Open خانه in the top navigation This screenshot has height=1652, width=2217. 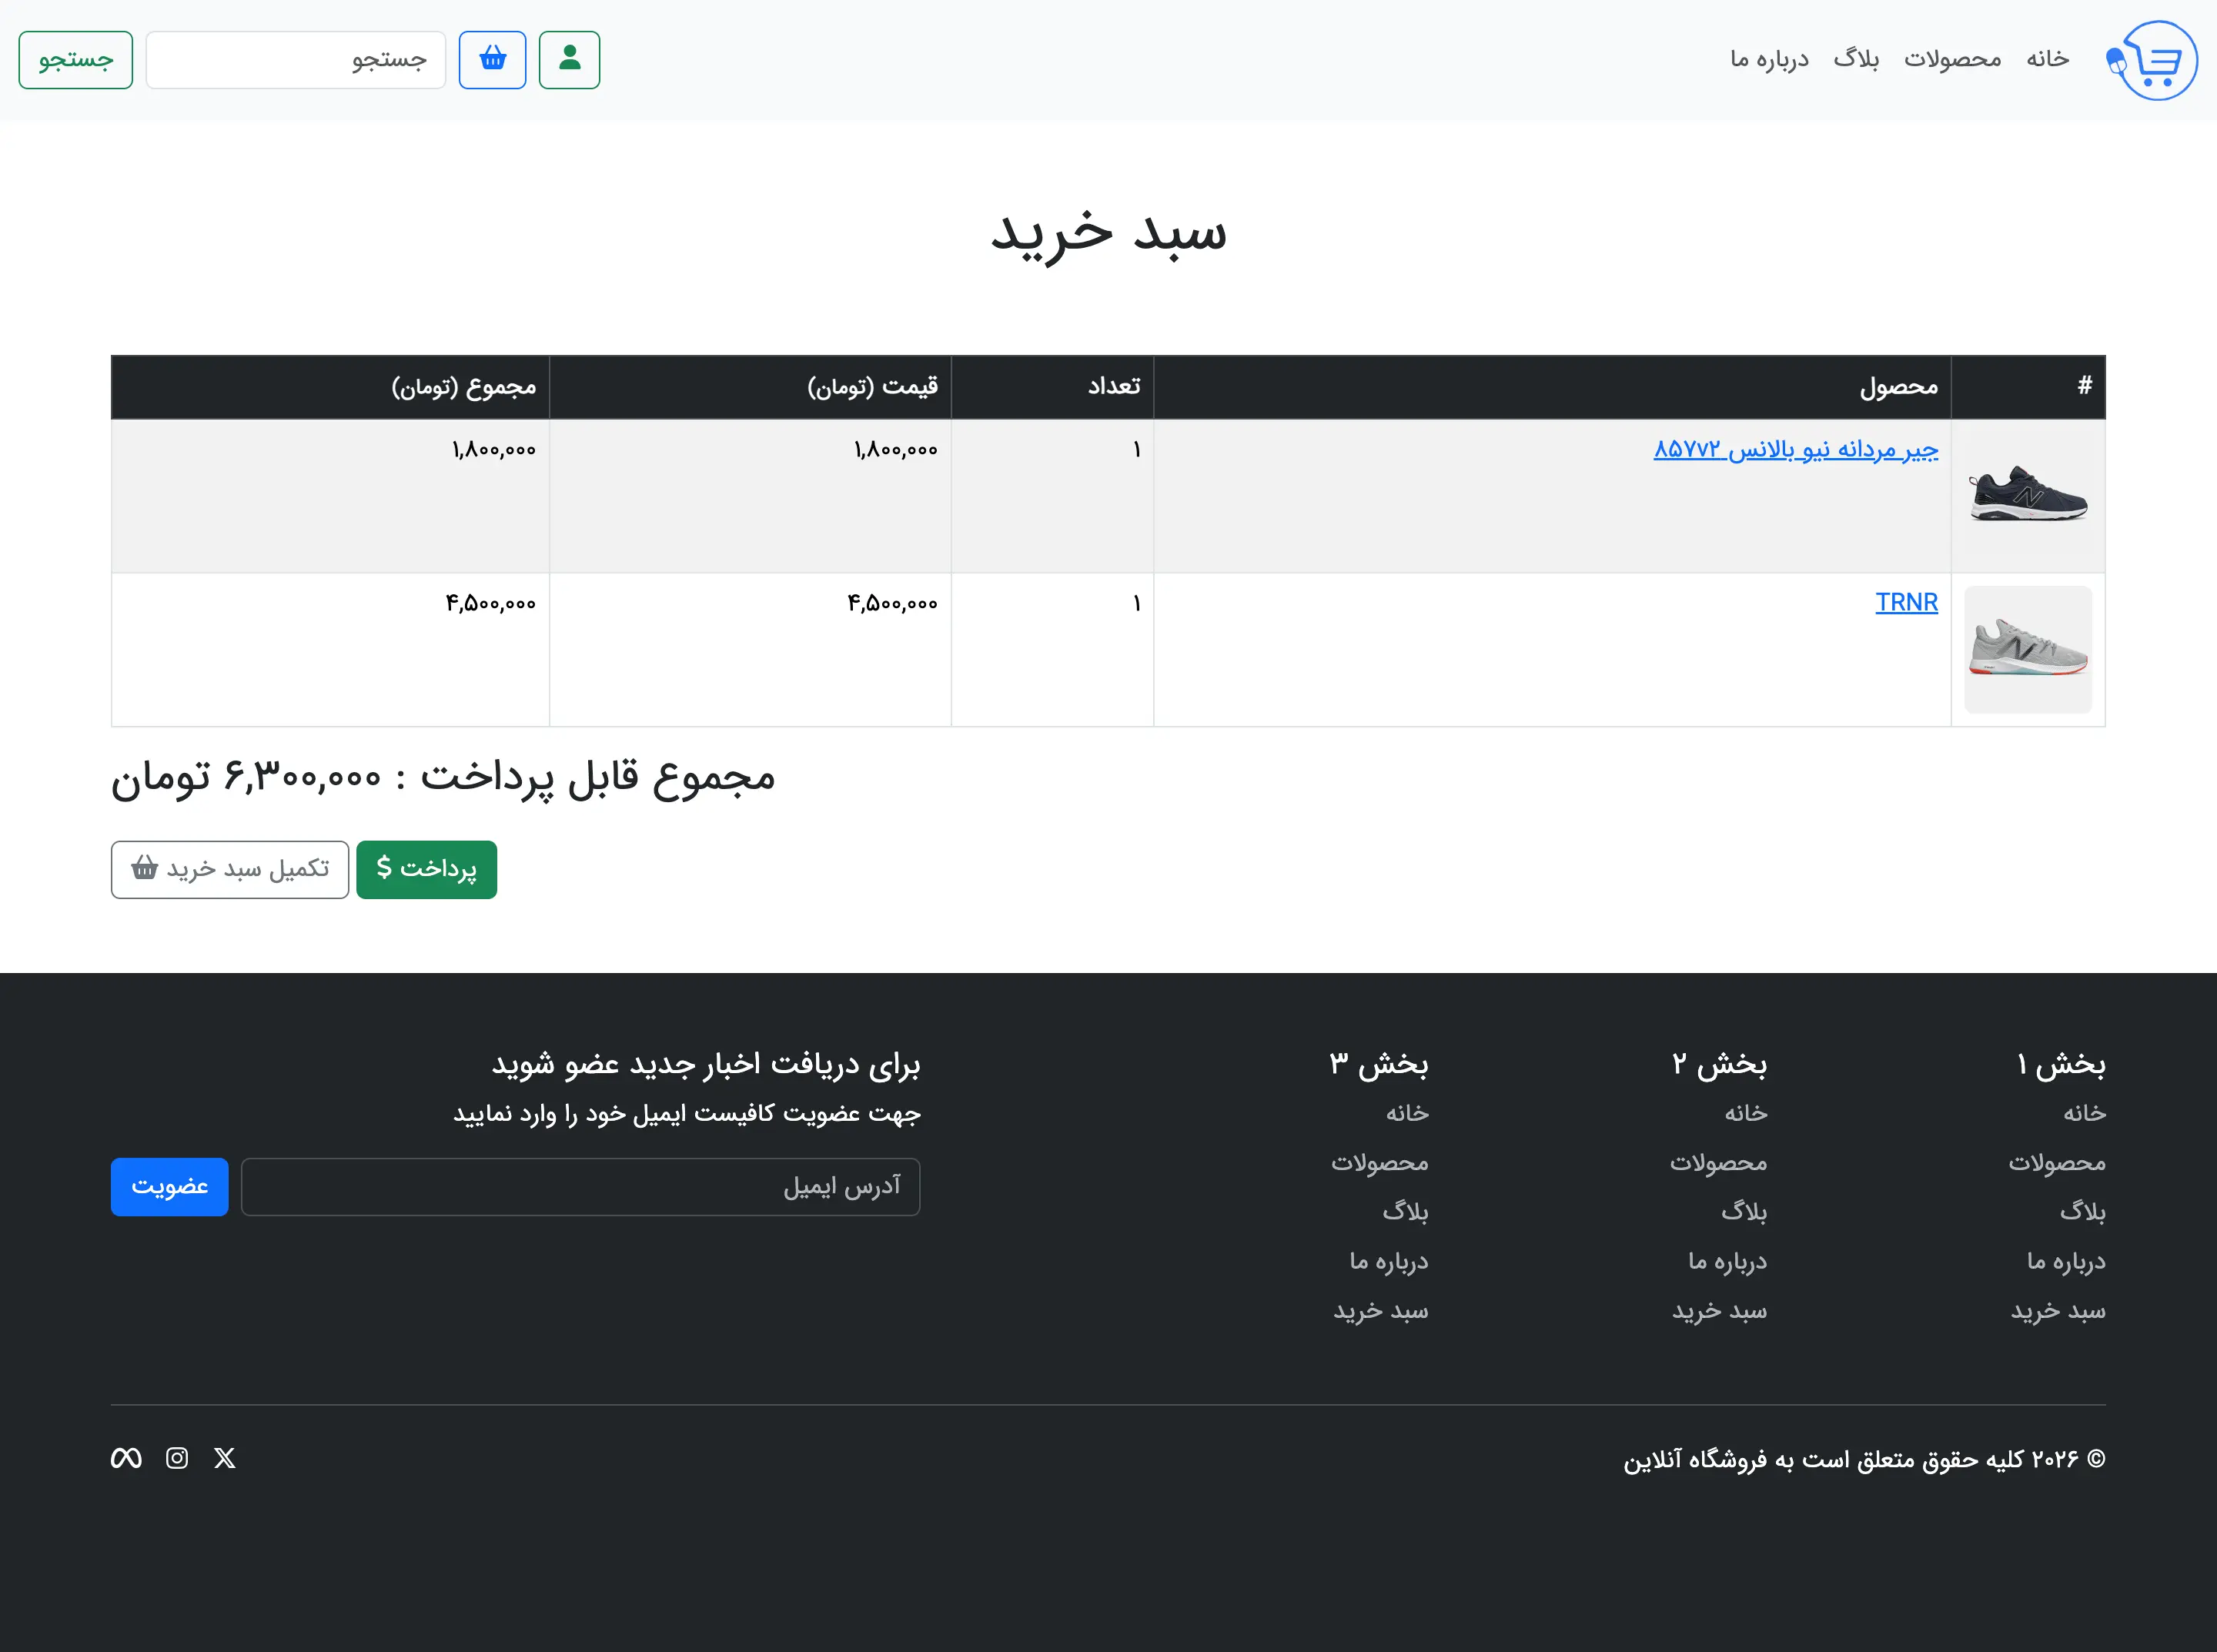click(2047, 60)
